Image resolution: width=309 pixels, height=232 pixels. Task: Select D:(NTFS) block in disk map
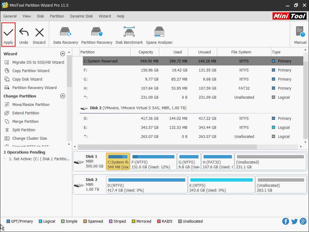click(x=147, y=185)
